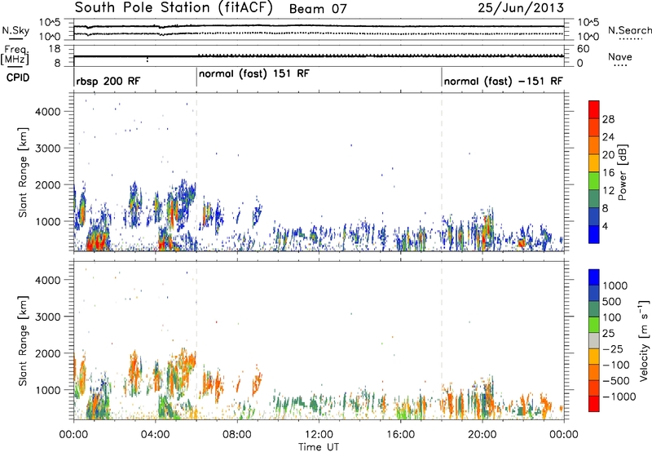Click the '20' tick on Power colorbar
This screenshot has height=452, width=652.
(608, 155)
